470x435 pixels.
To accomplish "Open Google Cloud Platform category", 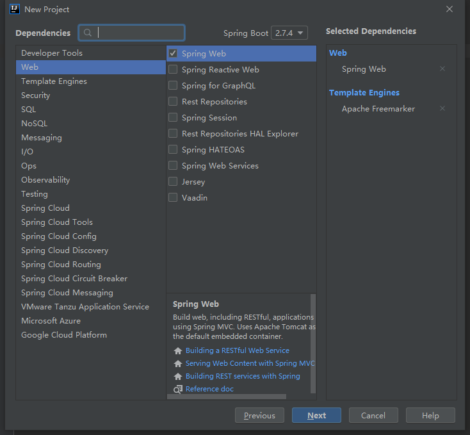I will tap(91, 335).
